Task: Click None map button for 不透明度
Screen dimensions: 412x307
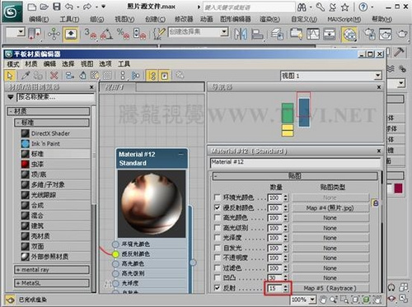Action: (330, 258)
